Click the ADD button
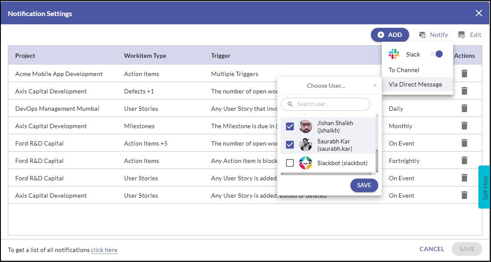The height and width of the screenshot is (262, 491). click(x=390, y=35)
